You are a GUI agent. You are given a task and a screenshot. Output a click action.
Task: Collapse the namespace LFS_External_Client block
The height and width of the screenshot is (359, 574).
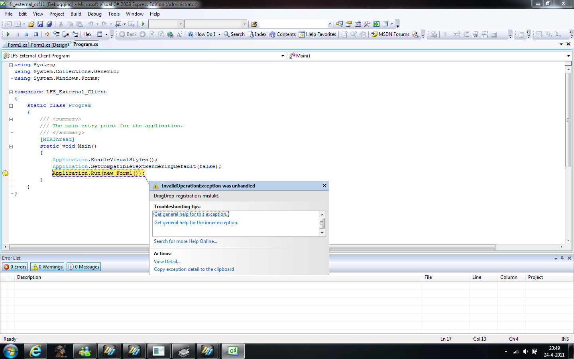click(x=11, y=92)
